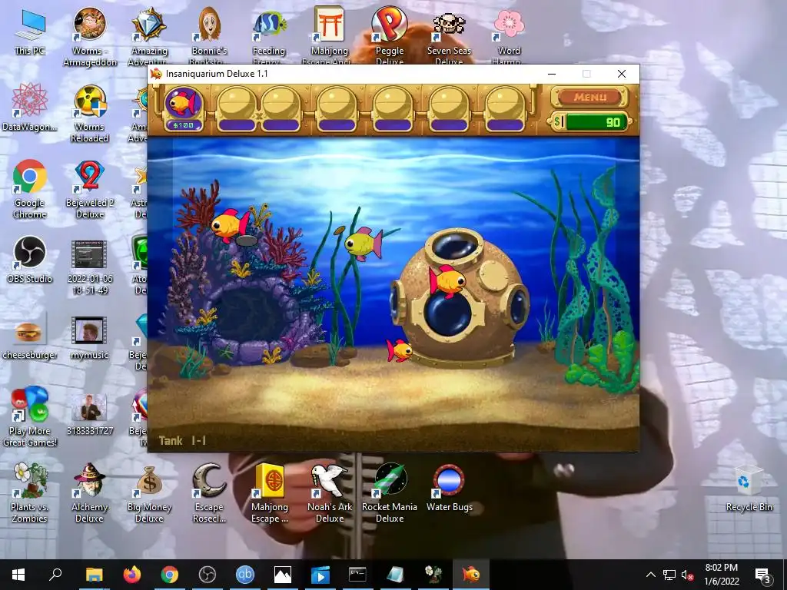Select Rocket Mania Deluxe desktop shortcut
Screen dimensions: 787x590
(x=390, y=493)
